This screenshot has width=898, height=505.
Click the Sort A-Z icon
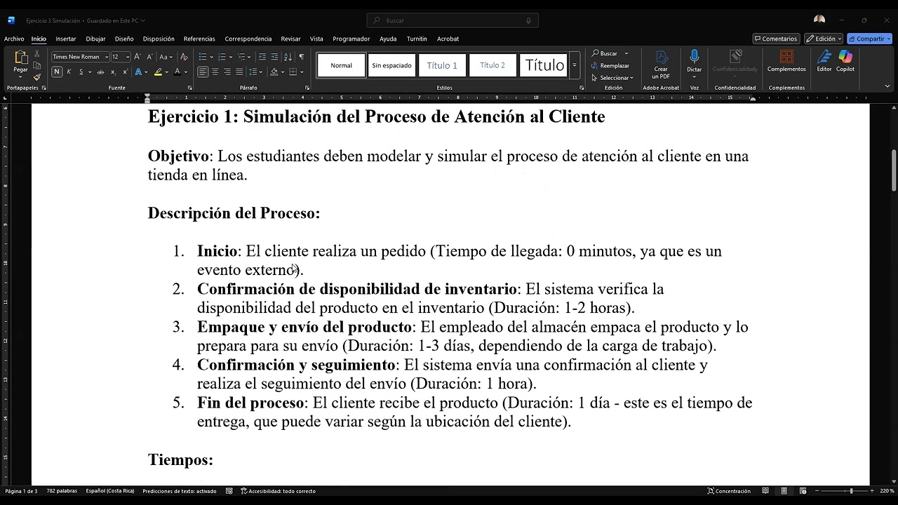[288, 57]
